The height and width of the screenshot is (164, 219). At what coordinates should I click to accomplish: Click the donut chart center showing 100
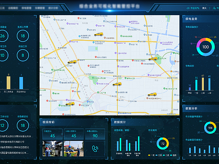coord(206,47)
